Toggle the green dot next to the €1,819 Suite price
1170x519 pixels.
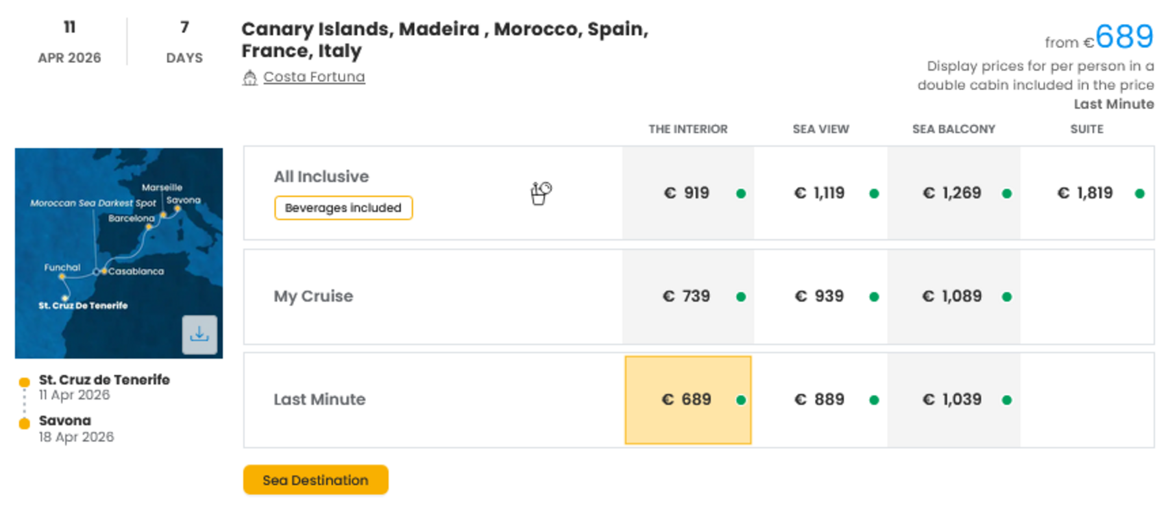click(x=1140, y=193)
